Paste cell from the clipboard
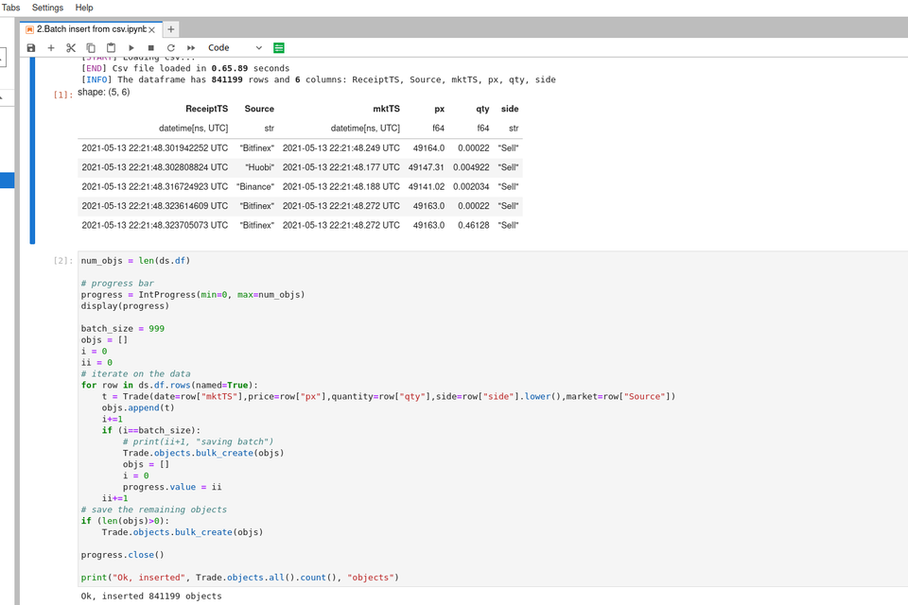 pyautogui.click(x=111, y=47)
